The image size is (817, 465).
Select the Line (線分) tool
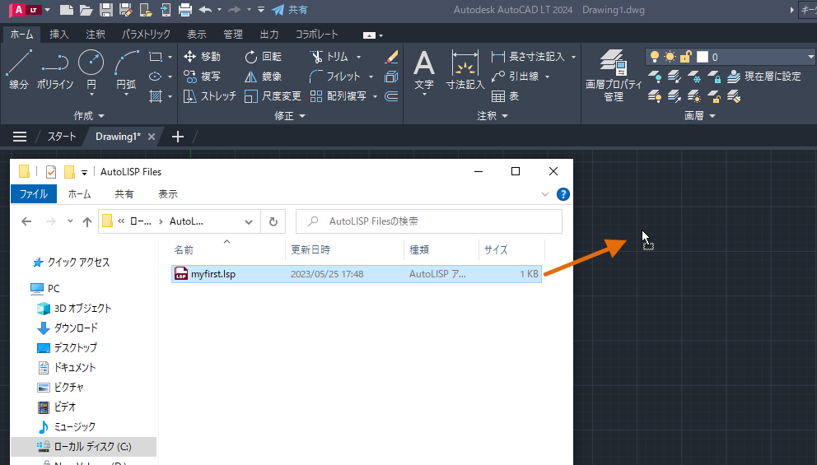pos(19,70)
